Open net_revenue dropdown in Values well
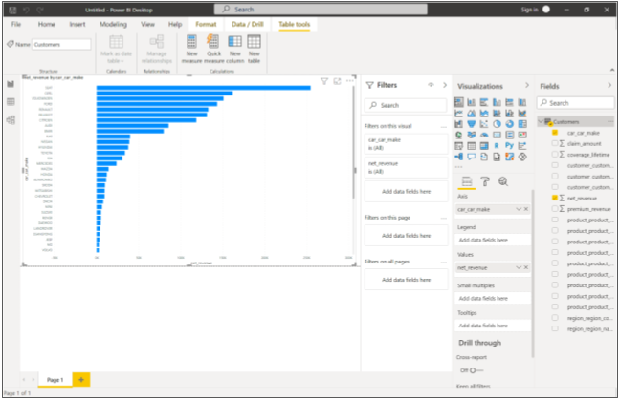Viewport: 620px width, 400px height. point(519,267)
